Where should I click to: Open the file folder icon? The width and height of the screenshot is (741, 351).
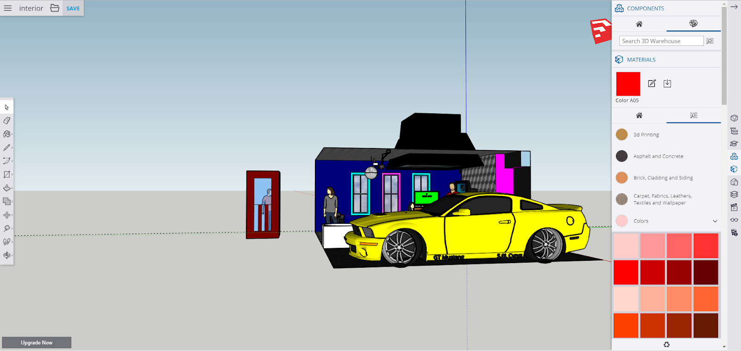(55, 8)
